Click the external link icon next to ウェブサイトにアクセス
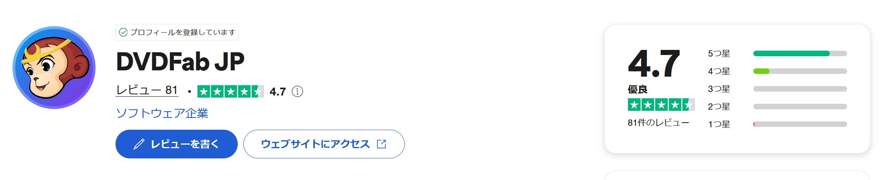This screenshot has width=883, height=180. (382, 144)
